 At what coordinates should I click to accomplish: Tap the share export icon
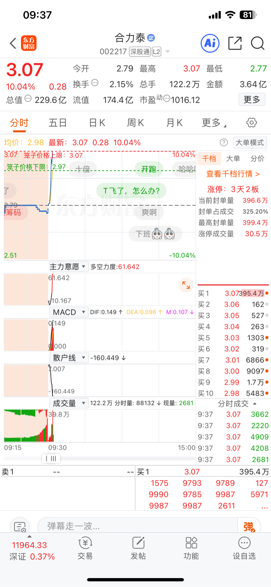pyautogui.click(x=235, y=43)
